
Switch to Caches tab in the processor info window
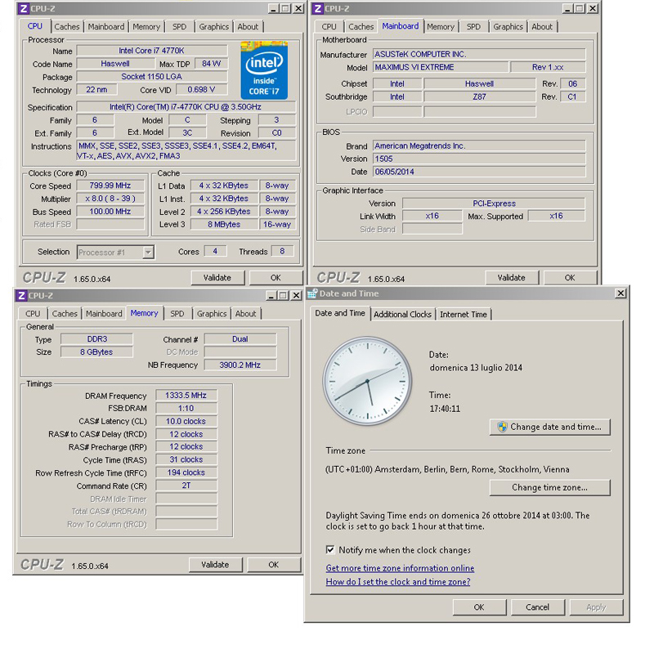click(67, 26)
